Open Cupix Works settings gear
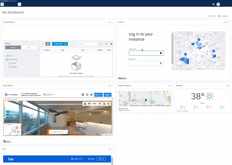The height and width of the screenshot is (165, 232). tap(91, 95)
